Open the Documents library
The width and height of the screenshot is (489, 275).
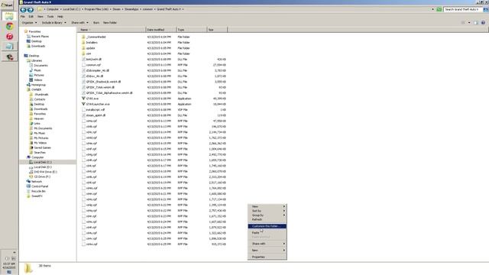coord(39,66)
